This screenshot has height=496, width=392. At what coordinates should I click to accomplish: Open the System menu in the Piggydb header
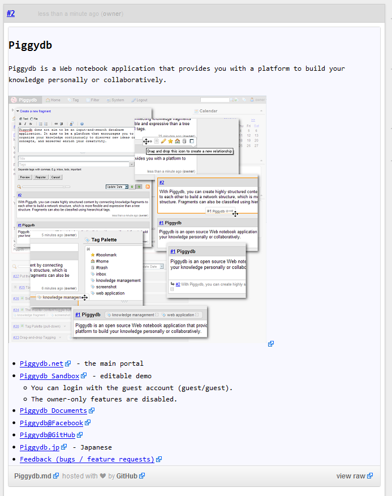(x=116, y=100)
